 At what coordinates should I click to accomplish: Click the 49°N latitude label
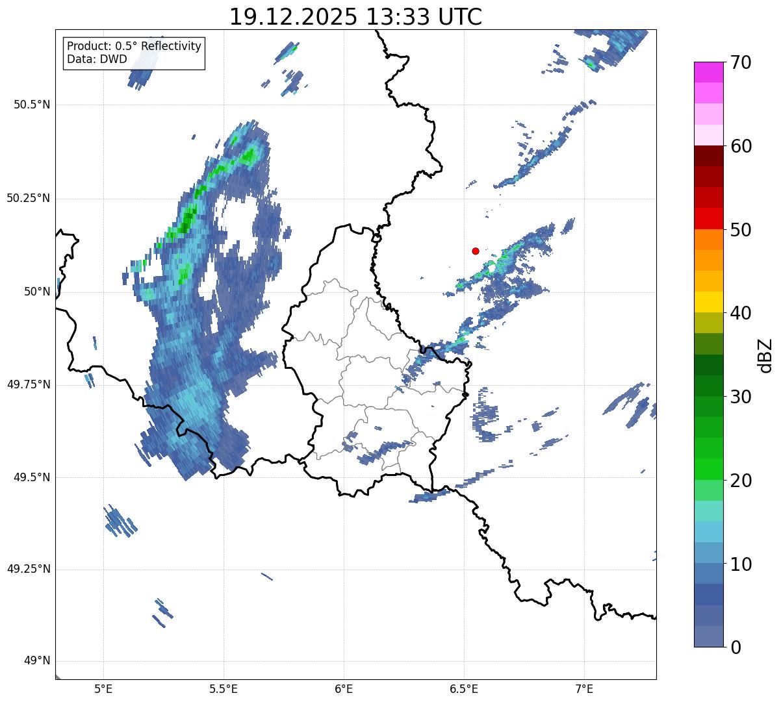pos(37,661)
